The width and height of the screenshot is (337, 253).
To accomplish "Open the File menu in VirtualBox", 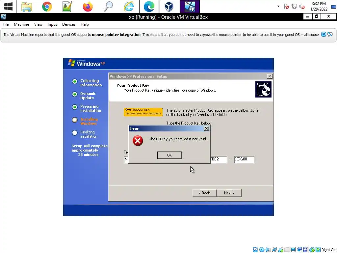I will point(6,24).
